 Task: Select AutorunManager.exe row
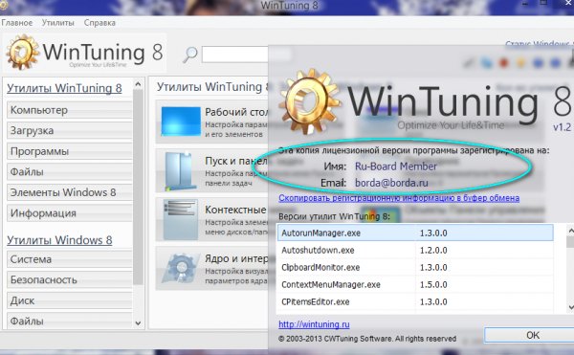(415, 233)
